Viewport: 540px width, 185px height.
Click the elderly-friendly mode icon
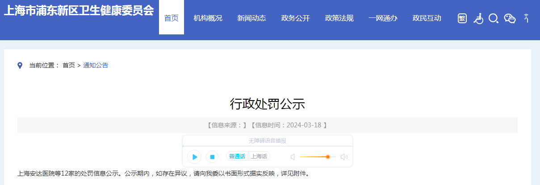click(526, 18)
